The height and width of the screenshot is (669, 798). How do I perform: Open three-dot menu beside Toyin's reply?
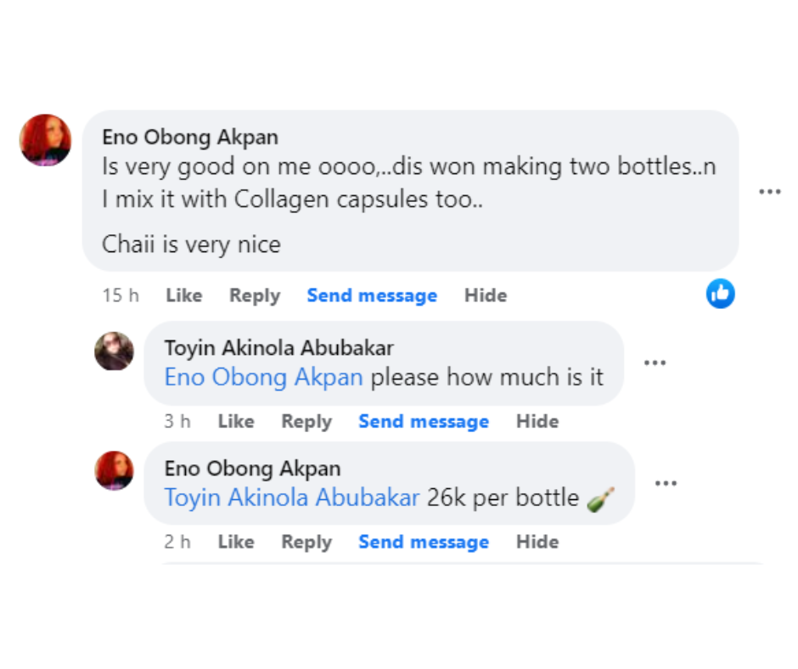[x=655, y=363]
